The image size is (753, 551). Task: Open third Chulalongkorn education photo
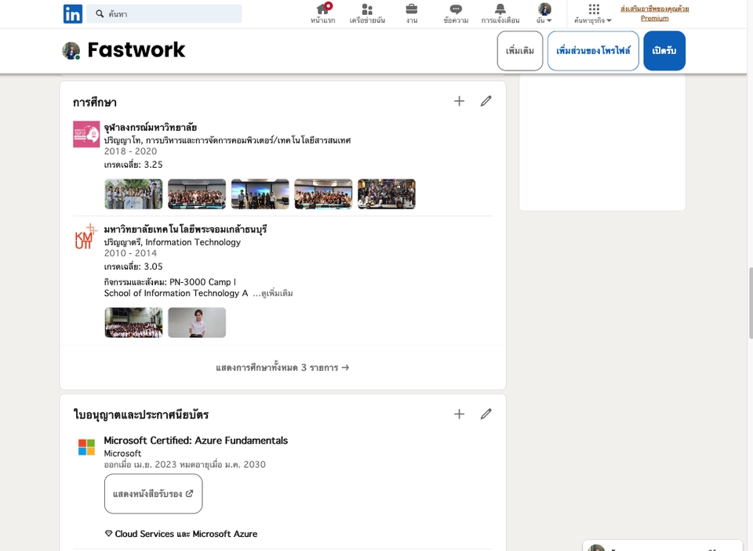260,194
